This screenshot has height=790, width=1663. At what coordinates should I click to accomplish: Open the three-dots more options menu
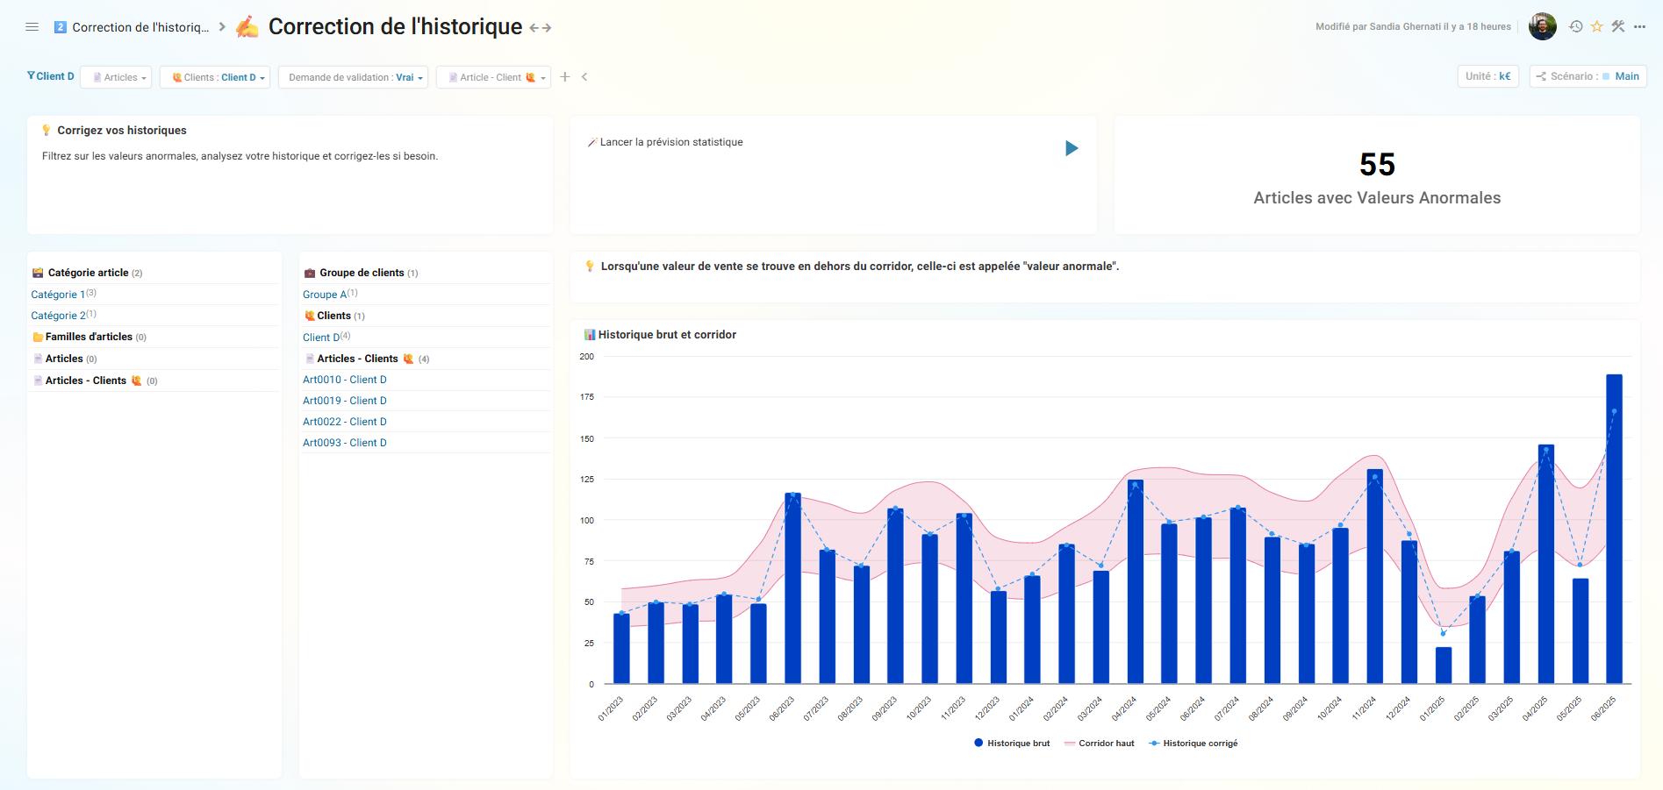point(1639,26)
